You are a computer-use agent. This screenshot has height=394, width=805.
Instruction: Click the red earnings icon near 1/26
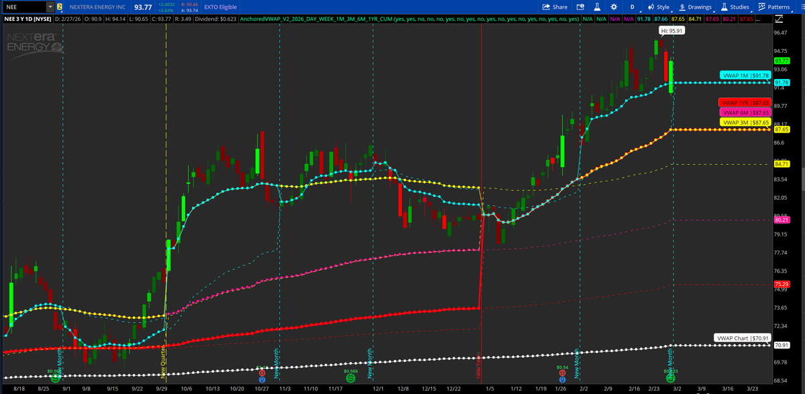[561, 372]
